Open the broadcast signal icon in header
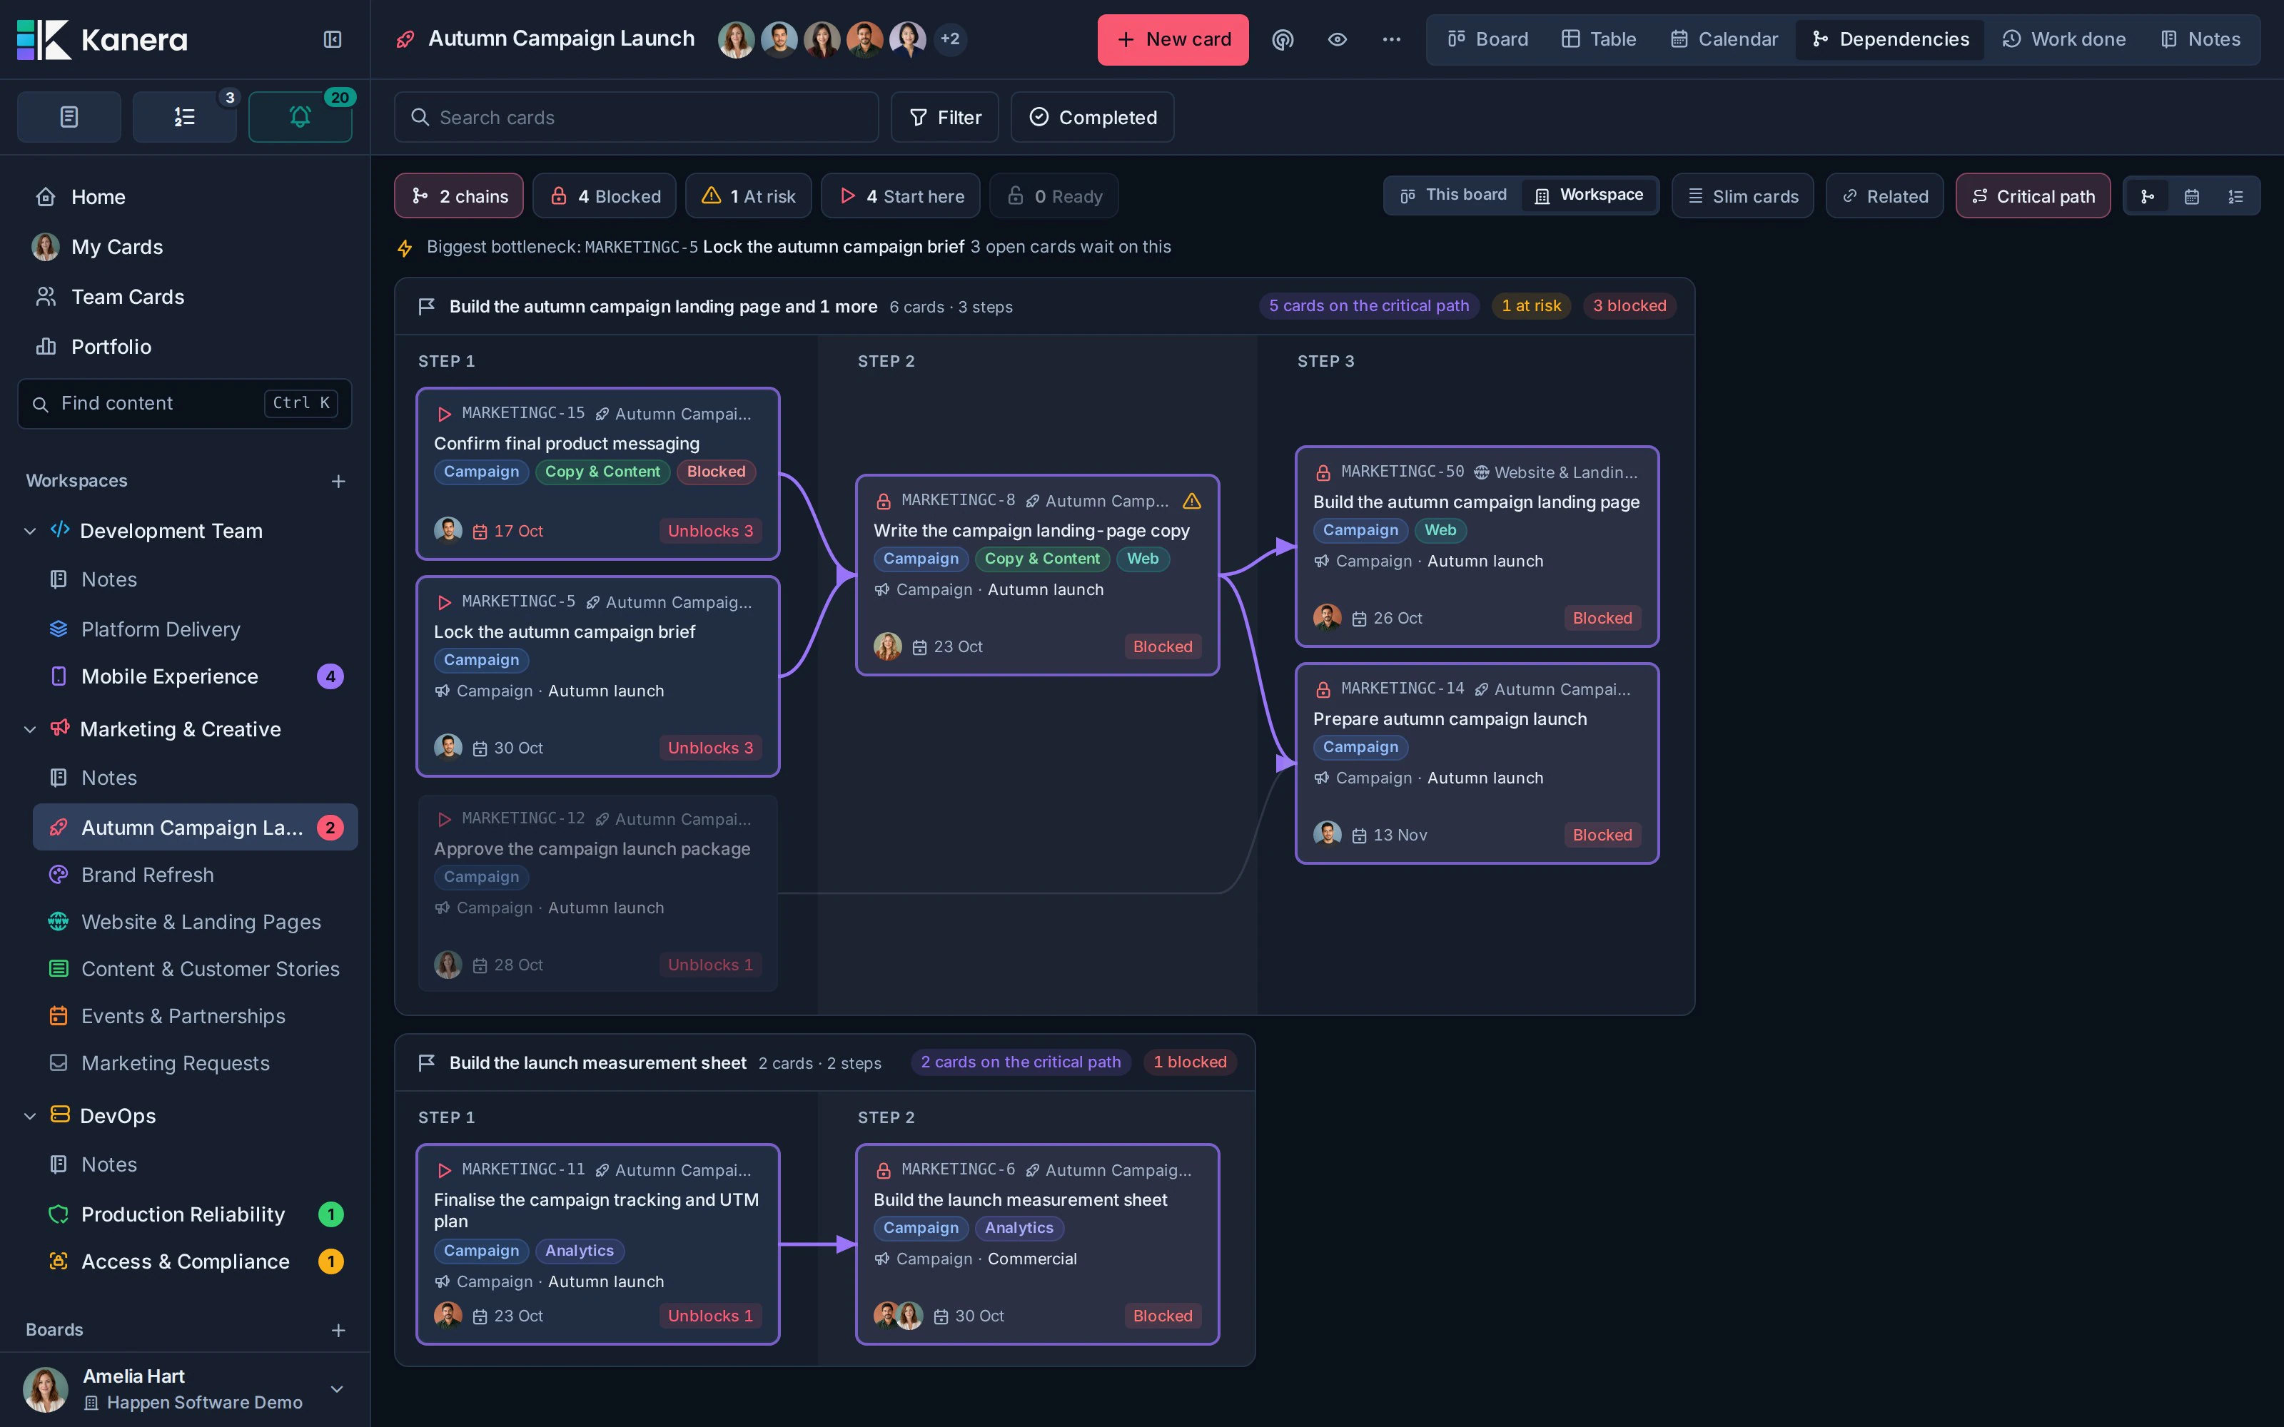 1283,39
